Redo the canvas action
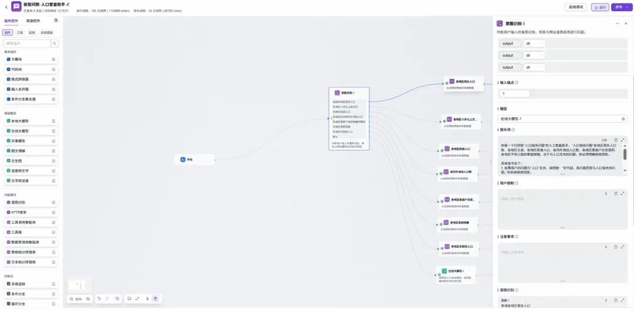 click(107, 299)
